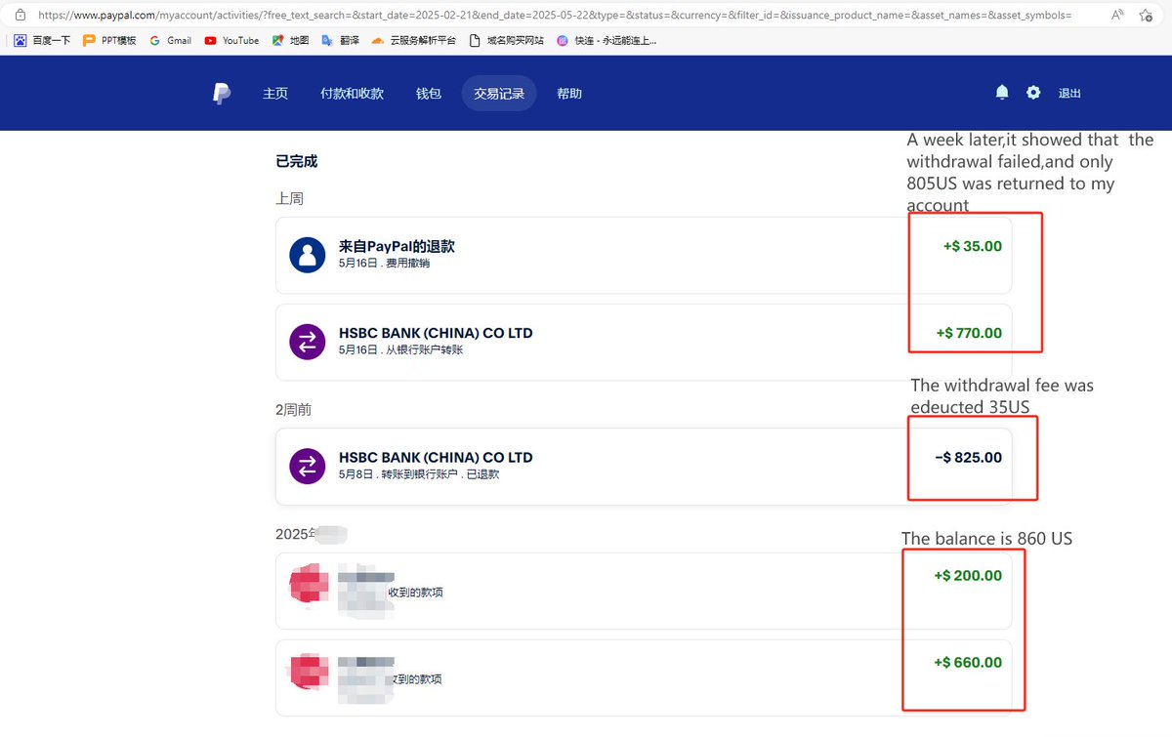Click the profile icon of the PayPal refund row
1172x737 pixels.
tap(308, 255)
